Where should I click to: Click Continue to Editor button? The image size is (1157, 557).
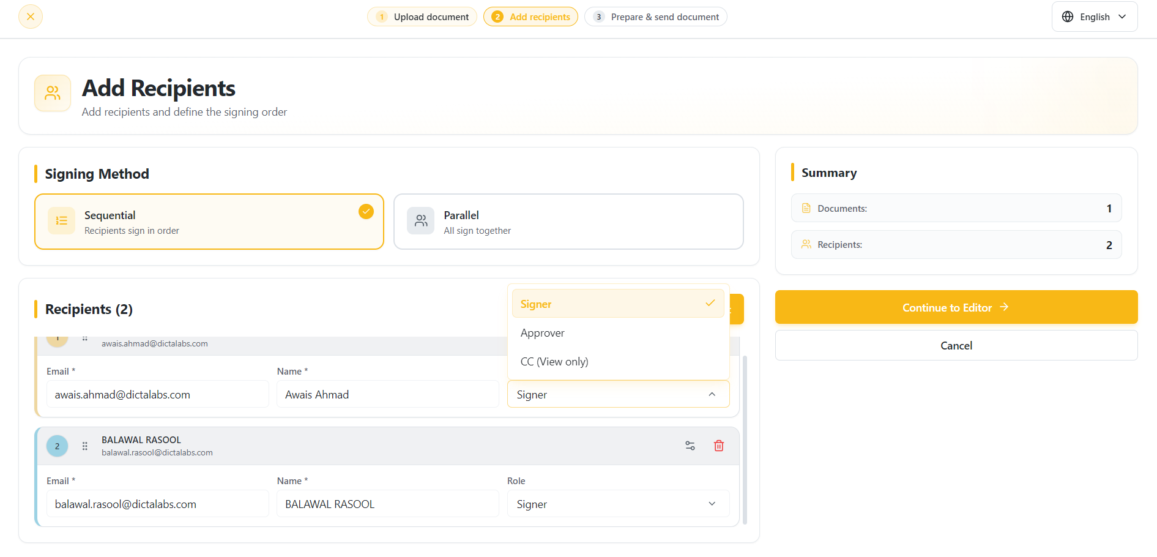click(x=956, y=307)
